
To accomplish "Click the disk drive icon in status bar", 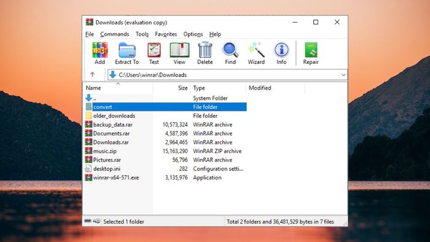I will [88, 221].
